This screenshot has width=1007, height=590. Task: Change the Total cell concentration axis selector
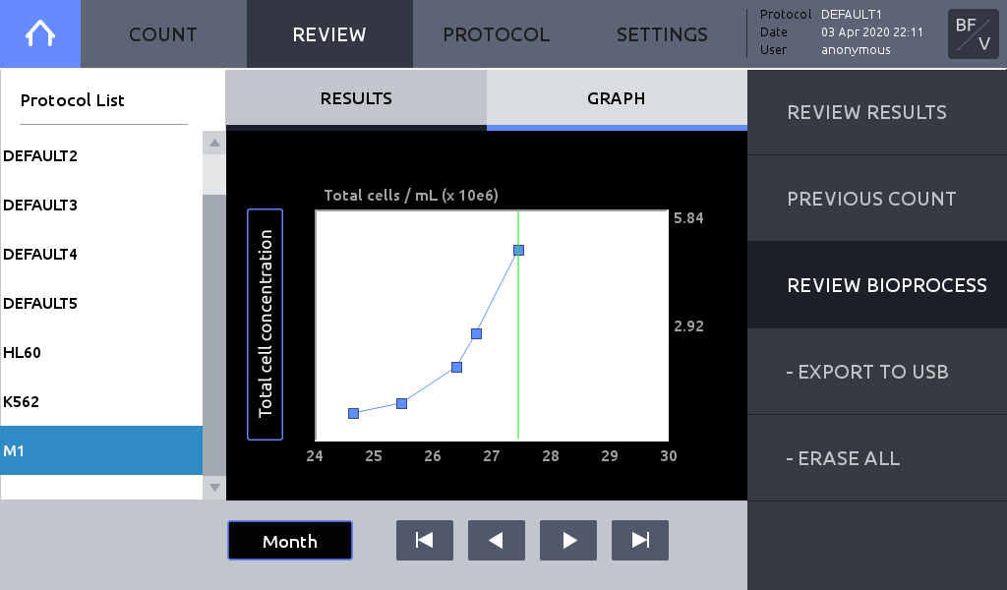tap(266, 324)
